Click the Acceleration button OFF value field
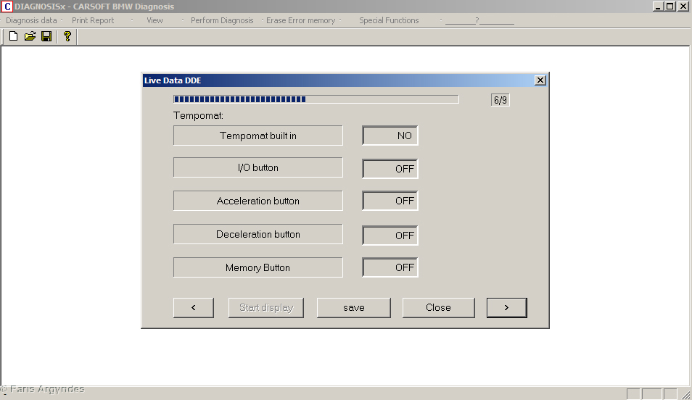Screen dimensions: 692x400 point(390,201)
